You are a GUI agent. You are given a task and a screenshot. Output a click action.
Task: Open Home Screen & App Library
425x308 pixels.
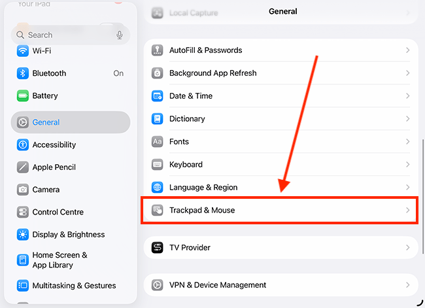pos(71,260)
